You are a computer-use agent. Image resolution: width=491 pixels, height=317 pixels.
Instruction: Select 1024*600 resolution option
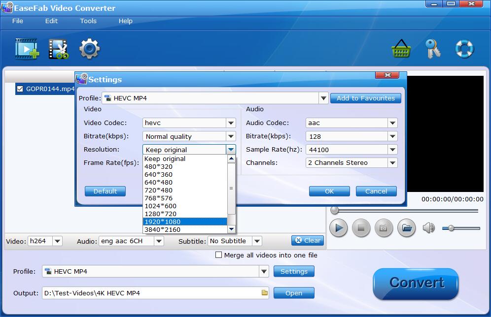pos(185,206)
